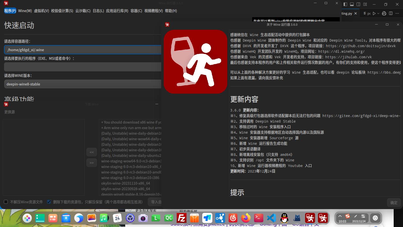Click the Sogou input method tray icon

coord(348,216)
